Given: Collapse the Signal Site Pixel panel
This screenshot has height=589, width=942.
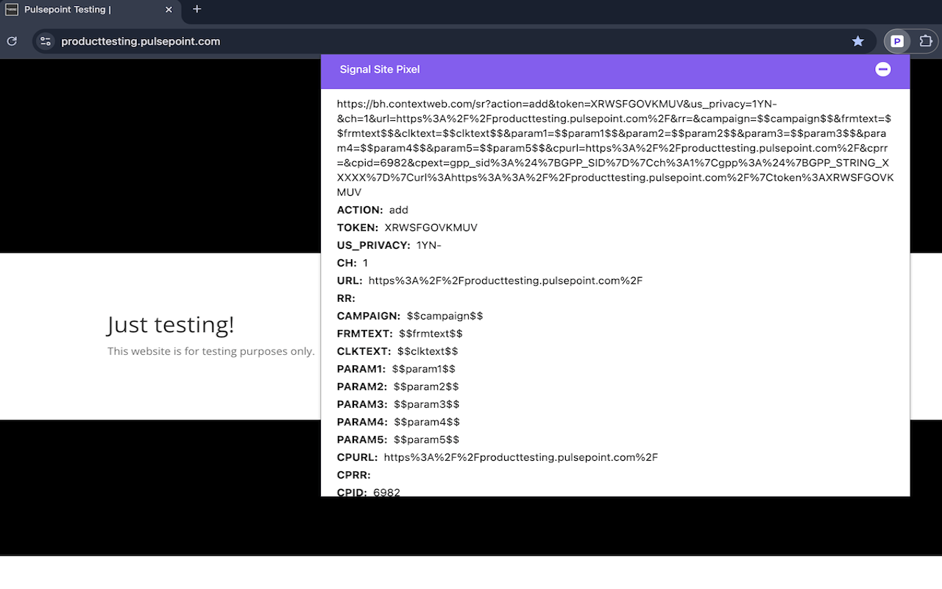Looking at the screenshot, I should [883, 69].
